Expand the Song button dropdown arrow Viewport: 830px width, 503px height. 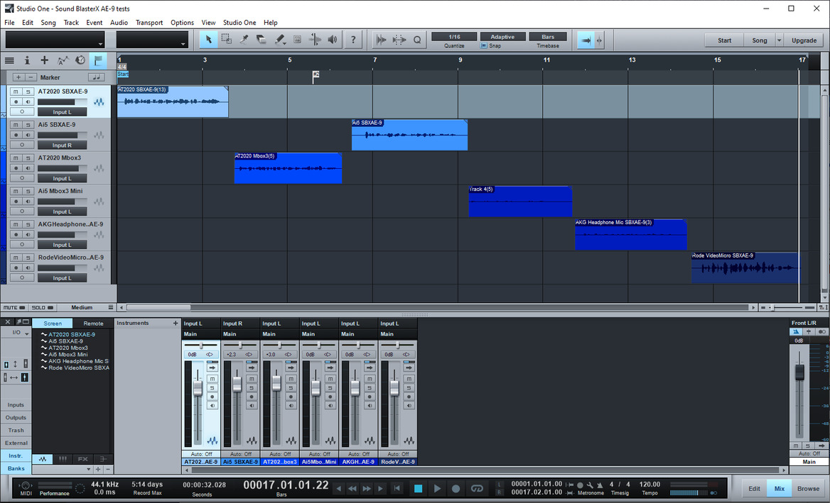[x=779, y=40]
